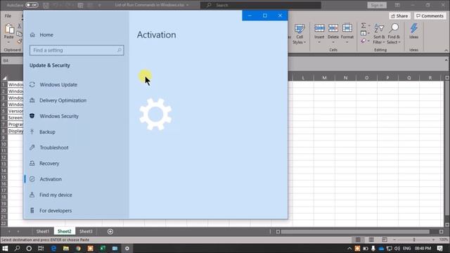Click the Select All corner in Excel

[4, 78]
